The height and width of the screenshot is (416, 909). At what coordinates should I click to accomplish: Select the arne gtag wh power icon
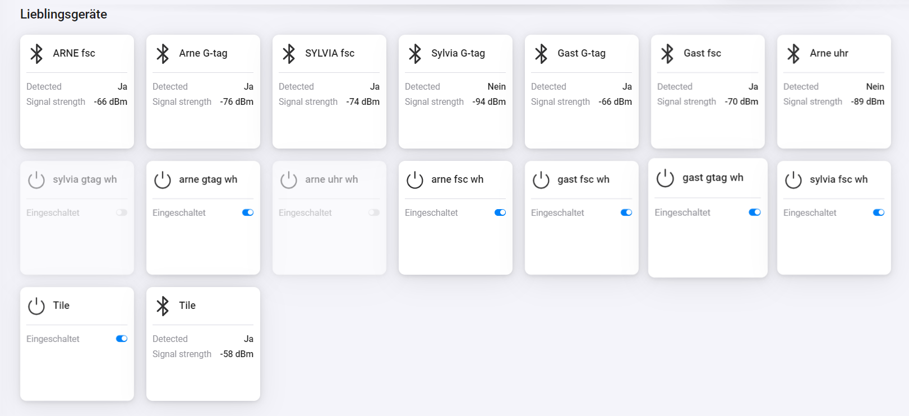pyautogui.click(x=163, y=180)
